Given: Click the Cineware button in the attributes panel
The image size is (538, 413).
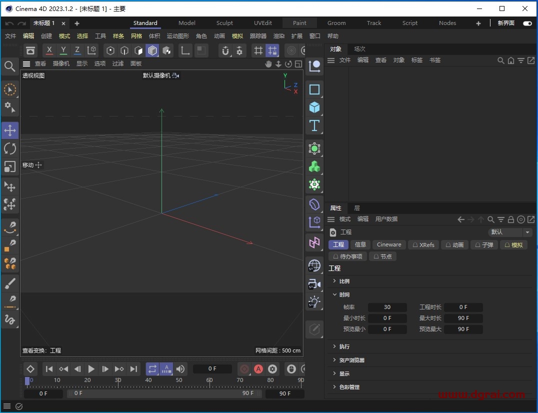Looking at the screenshot, I should (x=389, y=244).
